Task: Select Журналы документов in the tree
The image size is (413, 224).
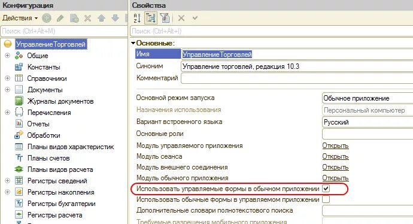Action: [60, 101]
